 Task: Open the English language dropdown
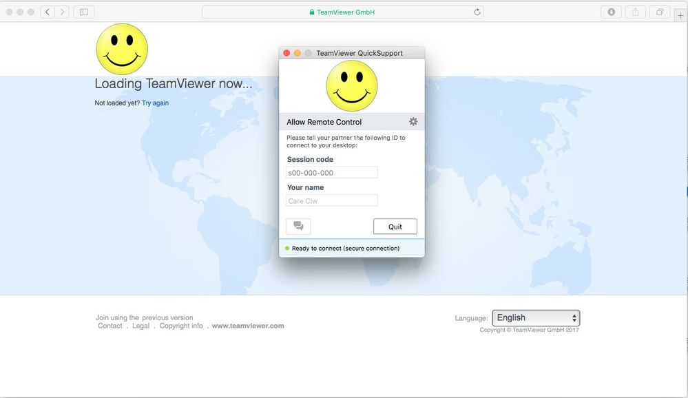(x=536, y=317)
